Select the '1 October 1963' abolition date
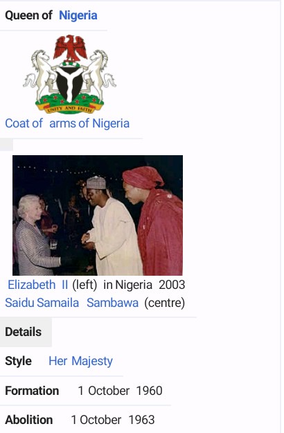This screenshot has width=284, height=433. [113, 420]
